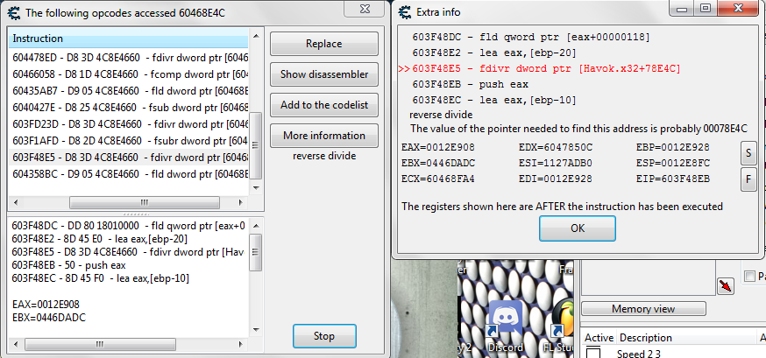The width and height of the screenshot is (766, 358).
Task: Click the EDI=0012E928 register value
Action: click(x=556, y=179)
